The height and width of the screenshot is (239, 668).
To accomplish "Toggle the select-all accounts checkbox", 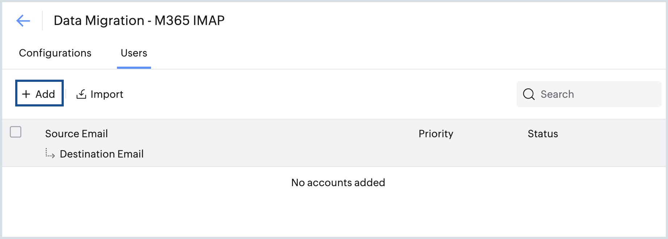I will (16, 132).
